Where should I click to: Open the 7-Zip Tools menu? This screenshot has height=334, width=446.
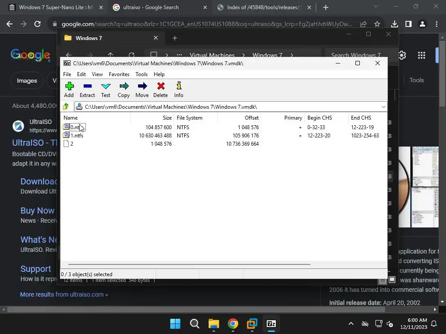[142, 74]
